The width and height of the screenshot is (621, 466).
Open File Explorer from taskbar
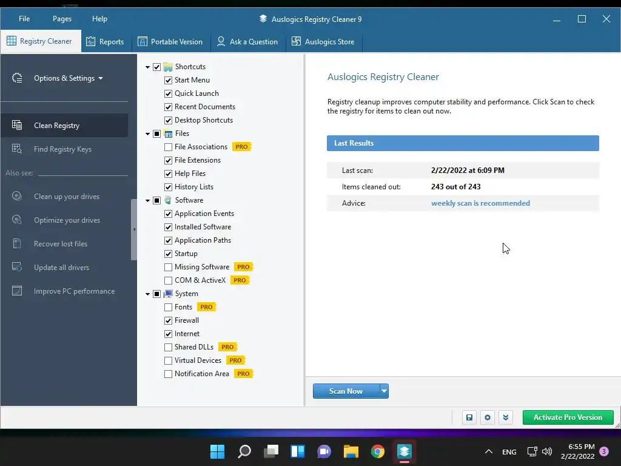tap(351, 451)
